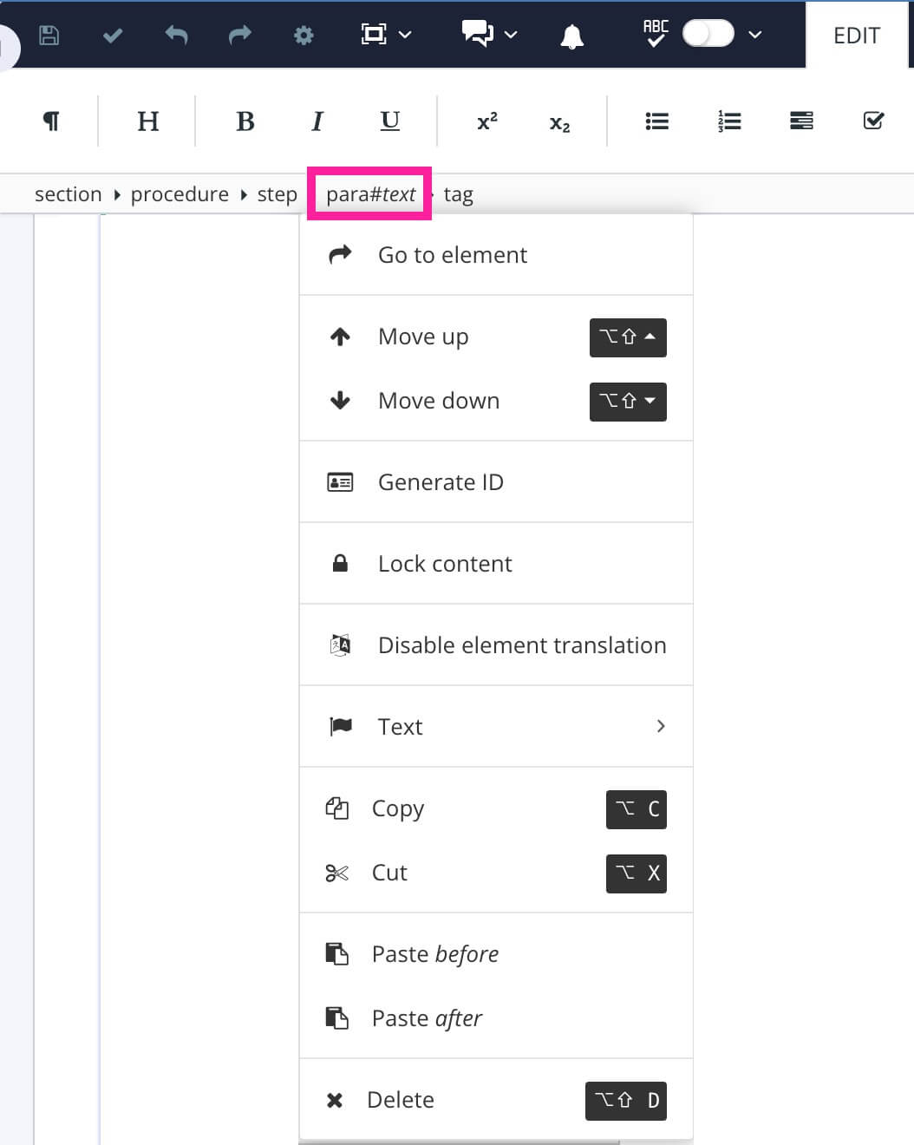Viewport: 914px width, 1145px height.
Task: Click the undo icon
Action: [176, 35]
